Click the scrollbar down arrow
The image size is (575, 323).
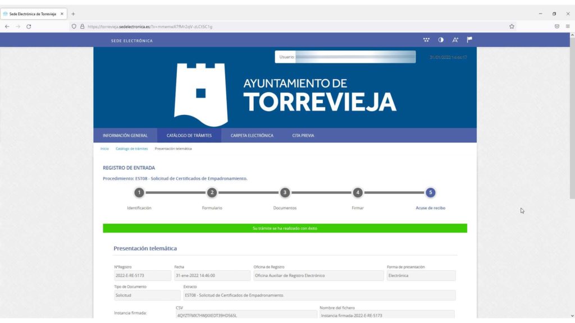coord(572,316)
